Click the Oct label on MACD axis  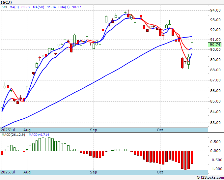(x=160, y=172)
